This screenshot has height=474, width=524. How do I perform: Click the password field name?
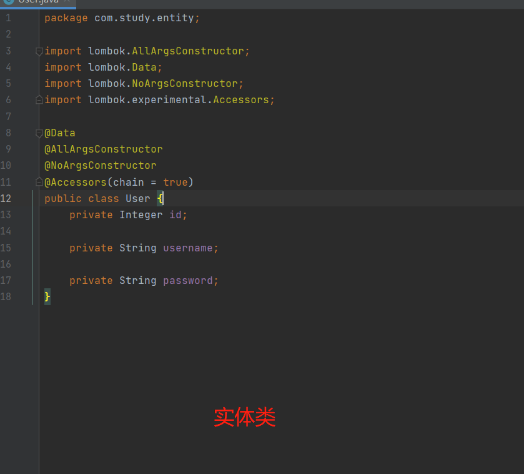click(x=188, y=281)
